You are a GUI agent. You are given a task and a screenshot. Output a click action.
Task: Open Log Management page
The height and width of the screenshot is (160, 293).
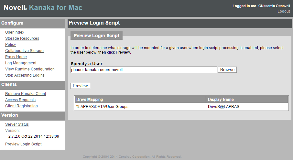(21, 63)
